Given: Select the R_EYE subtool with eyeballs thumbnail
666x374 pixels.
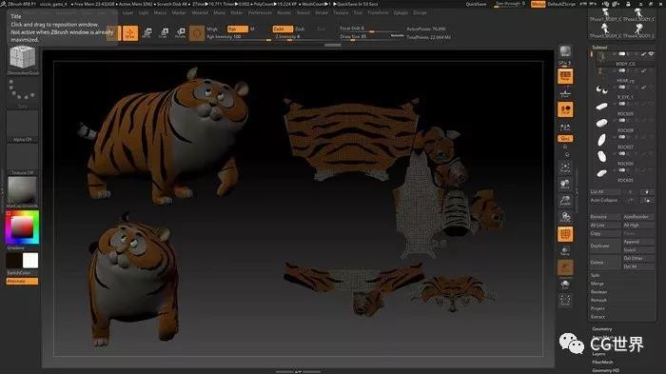Looking at the screenshot, I should click(x=602, y=89).
